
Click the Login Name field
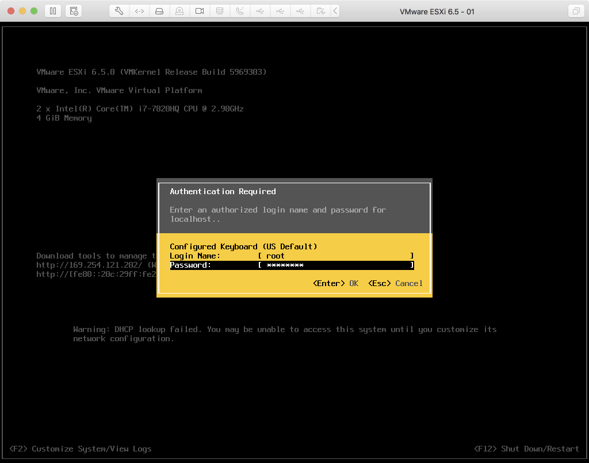pyautogui.click(x=336, y=256)
